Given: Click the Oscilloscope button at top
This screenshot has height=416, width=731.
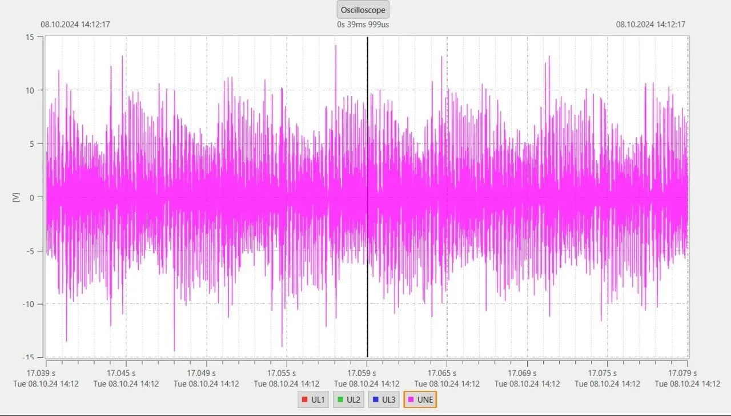Looking at the screenshot, I should (x=363, y=10).
